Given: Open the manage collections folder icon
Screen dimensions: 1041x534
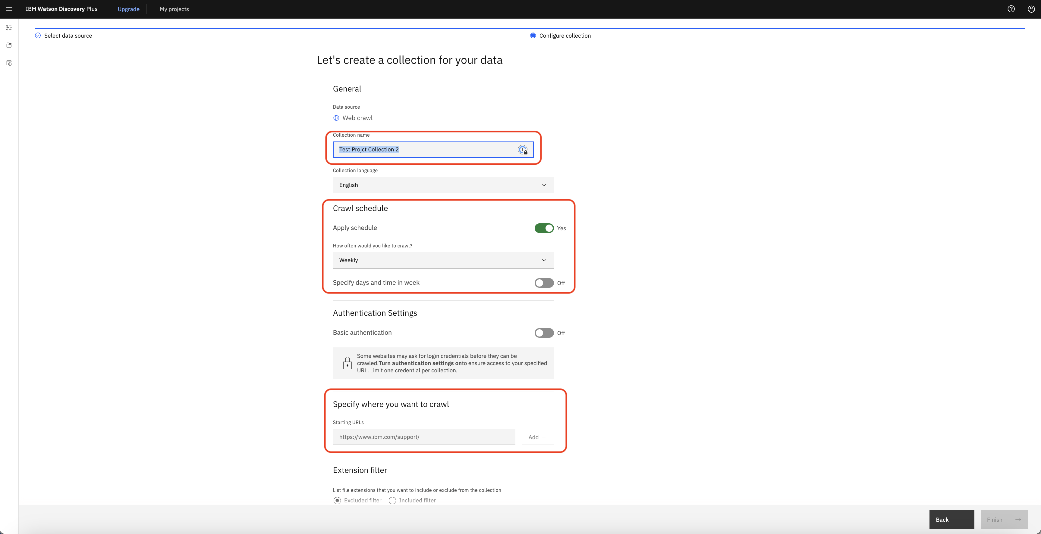Looking at the screenshot, I should pyautogui.click(x=9, y=45).
